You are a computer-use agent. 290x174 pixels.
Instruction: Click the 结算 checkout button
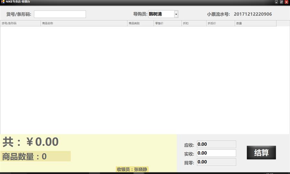261,153
